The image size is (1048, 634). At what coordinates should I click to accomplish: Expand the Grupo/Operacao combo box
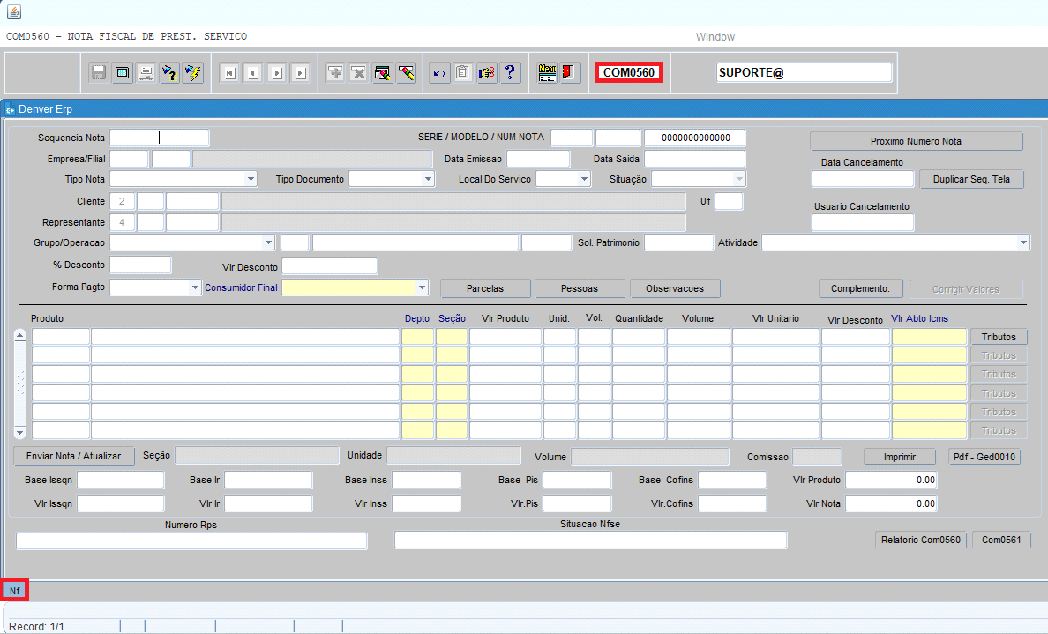268,242
